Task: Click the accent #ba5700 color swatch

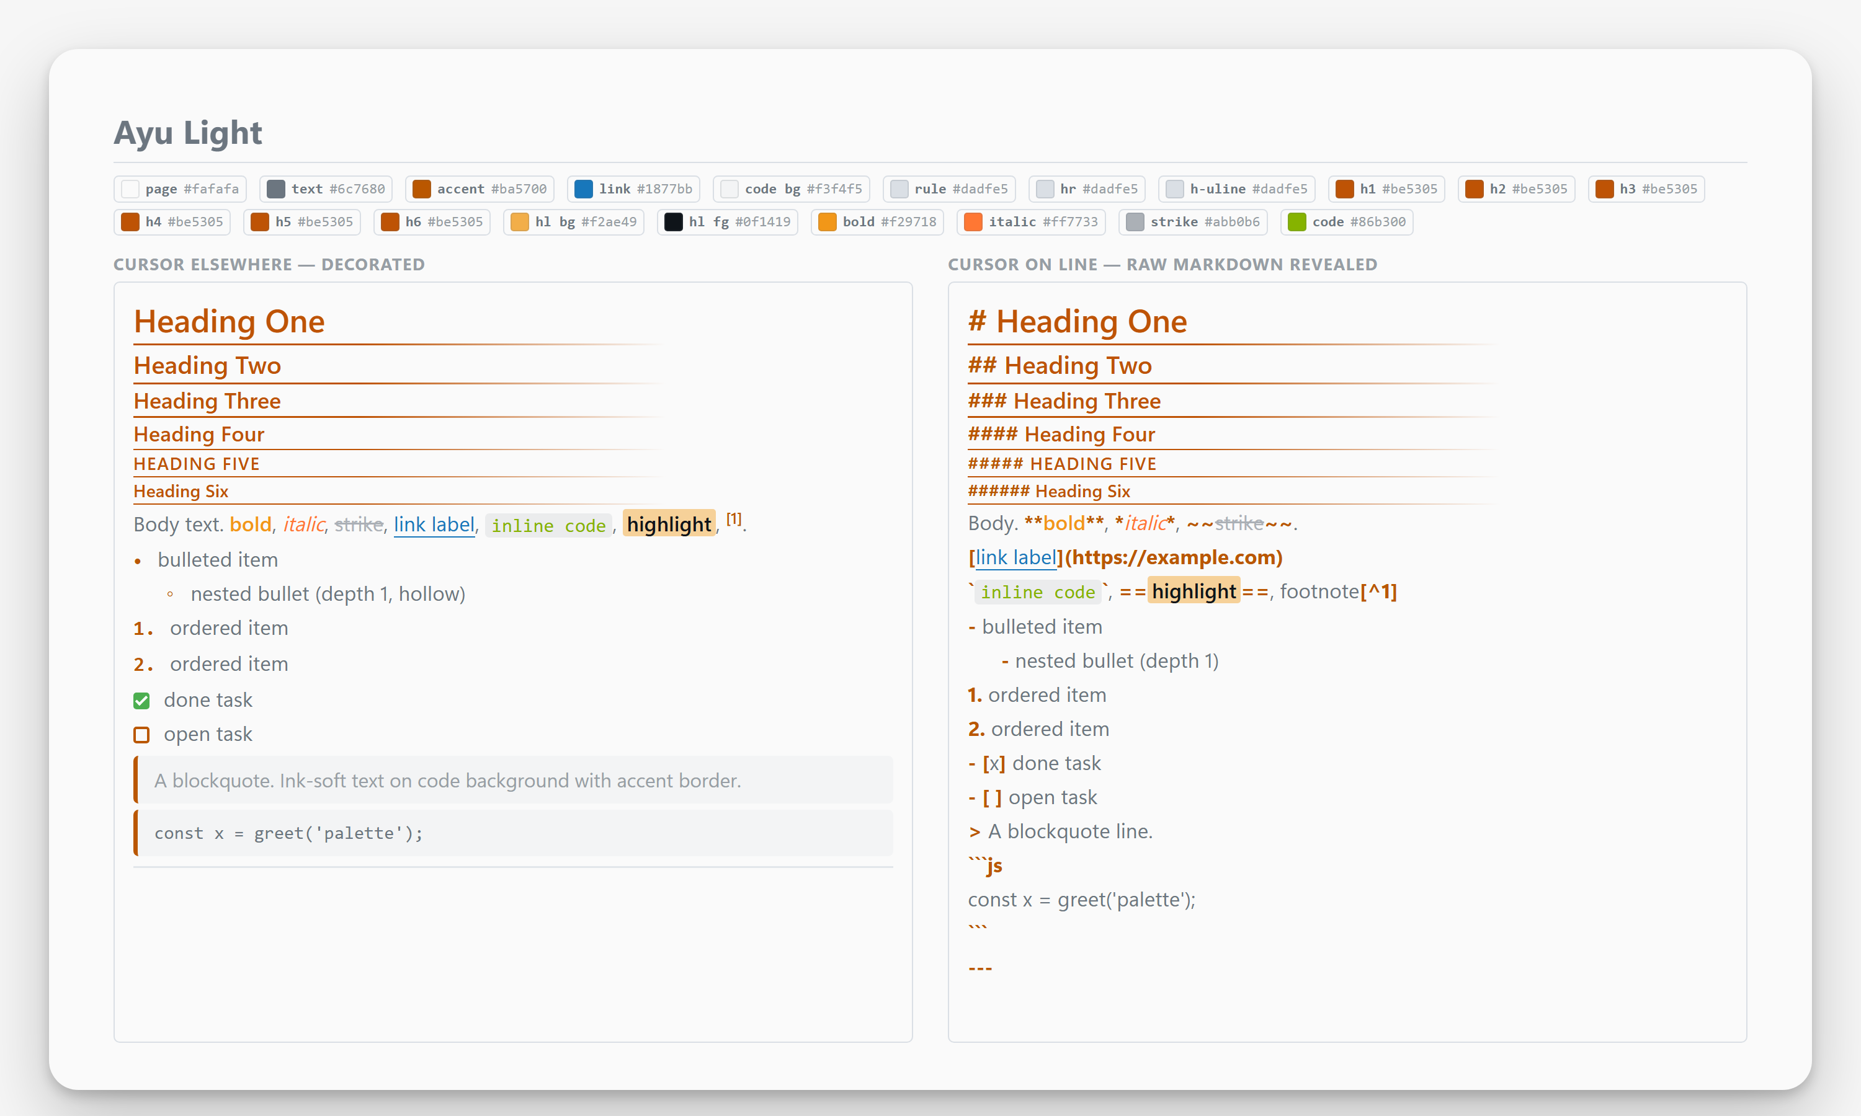Action: click(x=480, y=188)
